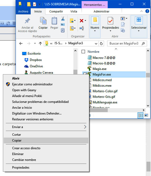Viewport: 151px width, 176px height.
Task: Click the Details view icon in status bar
Action: pyautogui.click(x=140, y=115)
